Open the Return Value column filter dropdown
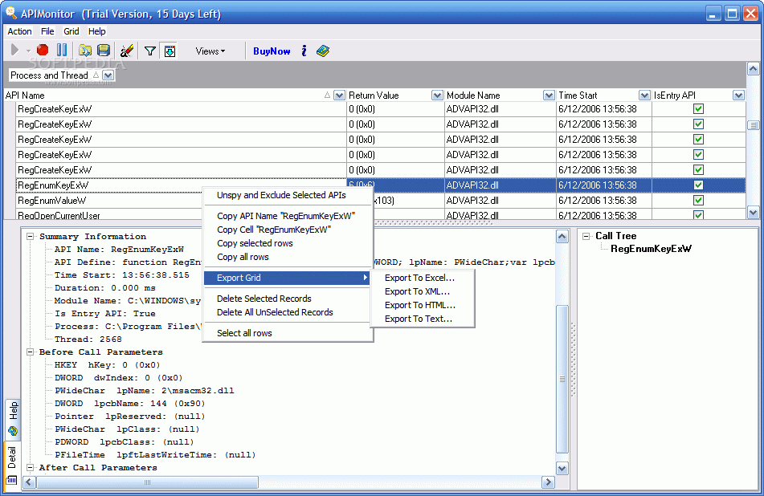 pyautogui.click(x=437, y=96)
